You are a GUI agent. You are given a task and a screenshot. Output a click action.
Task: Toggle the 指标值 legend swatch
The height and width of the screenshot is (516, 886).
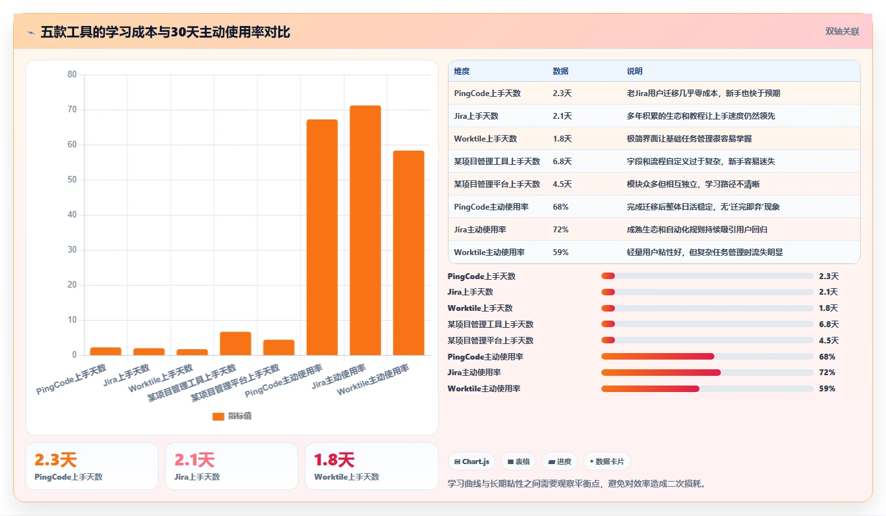pyautogui.click(x=218, y=416)
